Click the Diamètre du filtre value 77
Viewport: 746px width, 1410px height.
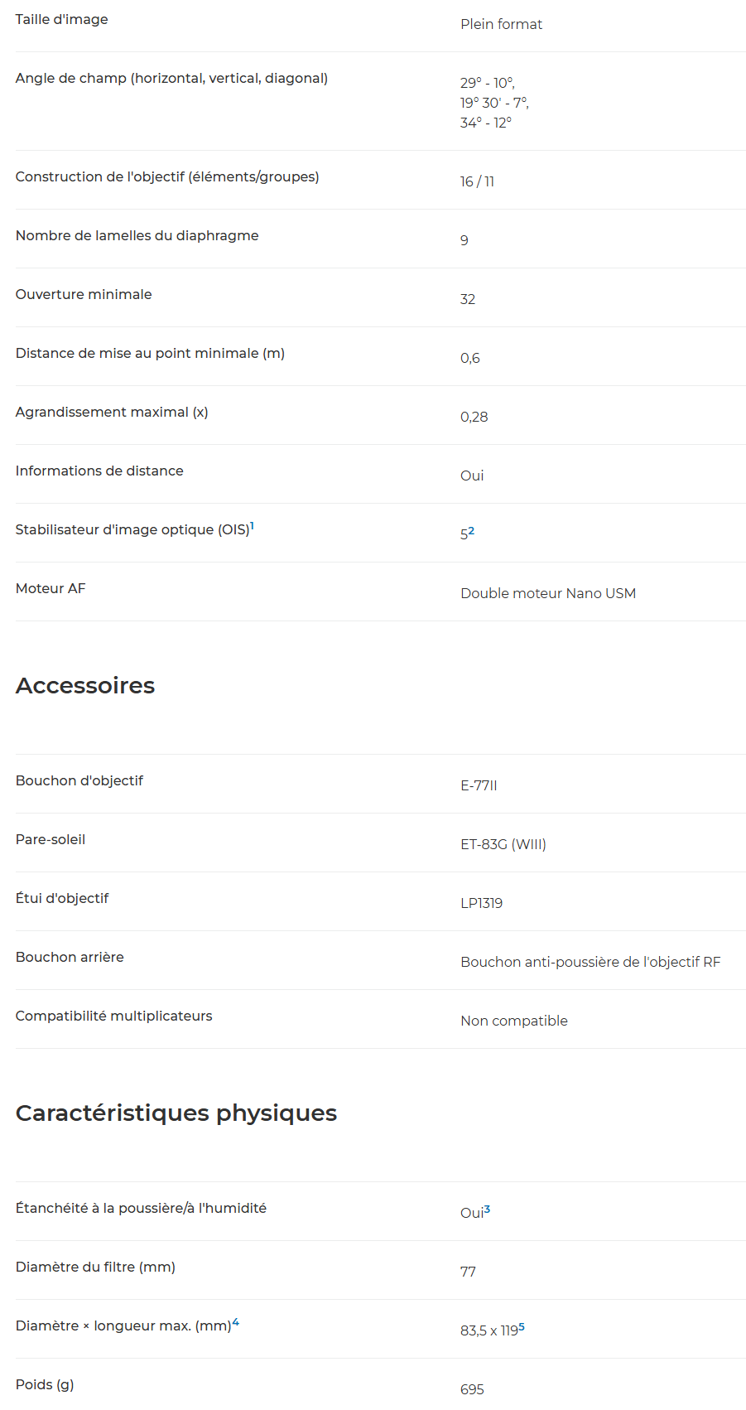(468, 1272)
